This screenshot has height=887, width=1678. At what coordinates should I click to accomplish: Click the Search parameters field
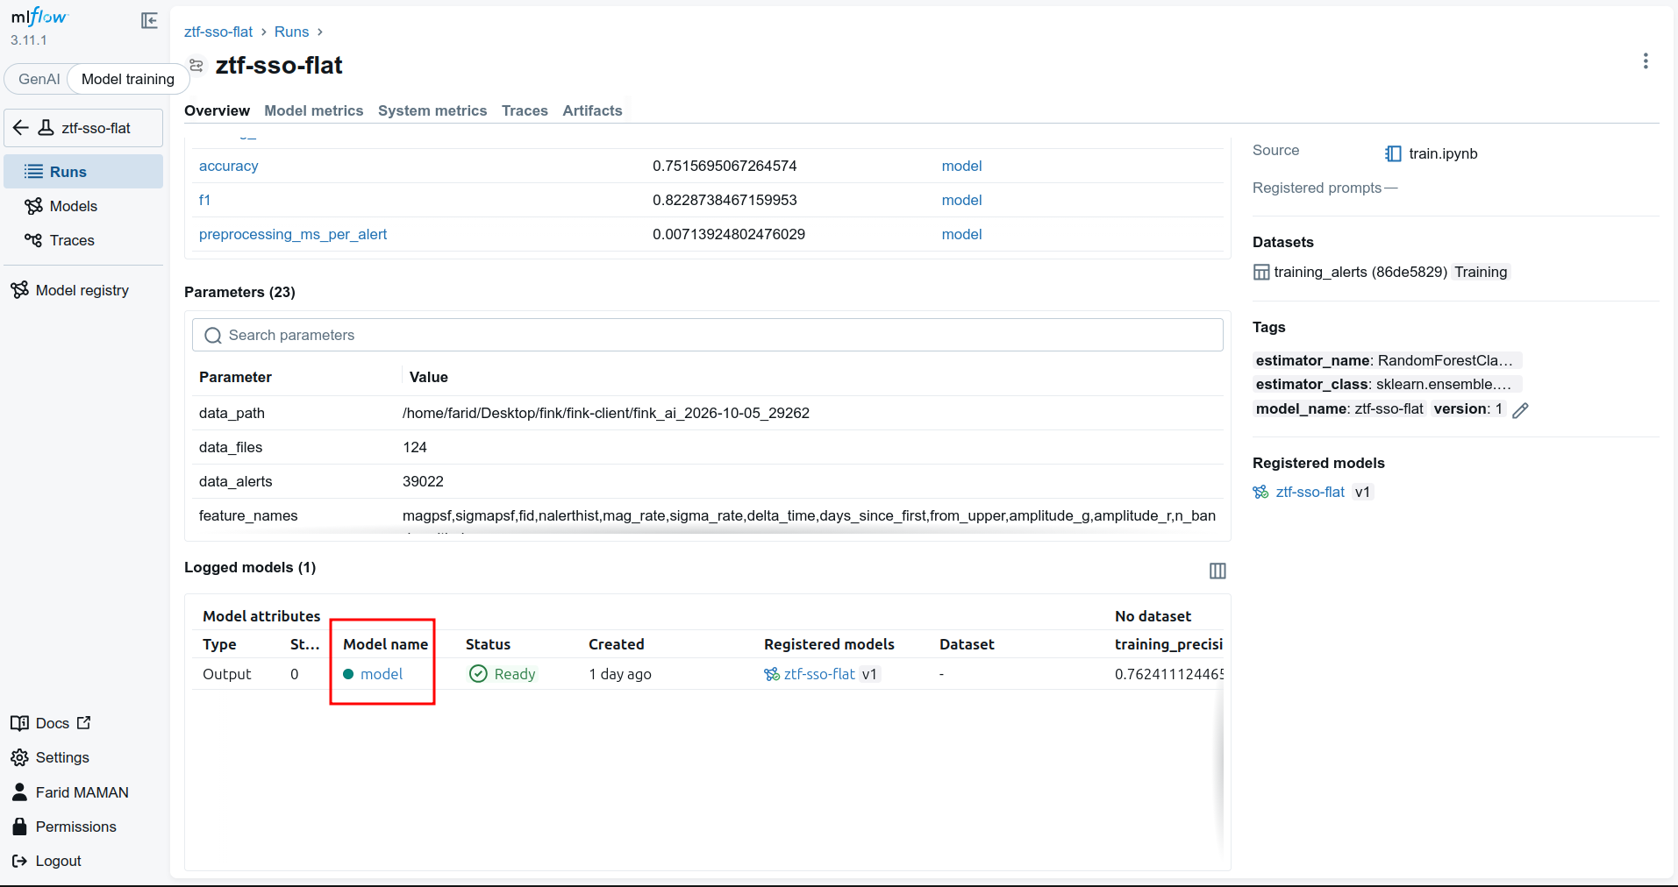click(707, 335)
